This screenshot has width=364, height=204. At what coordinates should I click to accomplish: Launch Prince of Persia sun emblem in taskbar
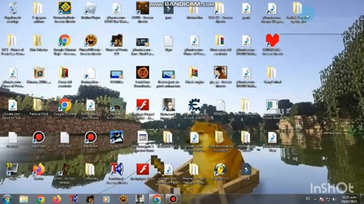(x=123, y=199)
